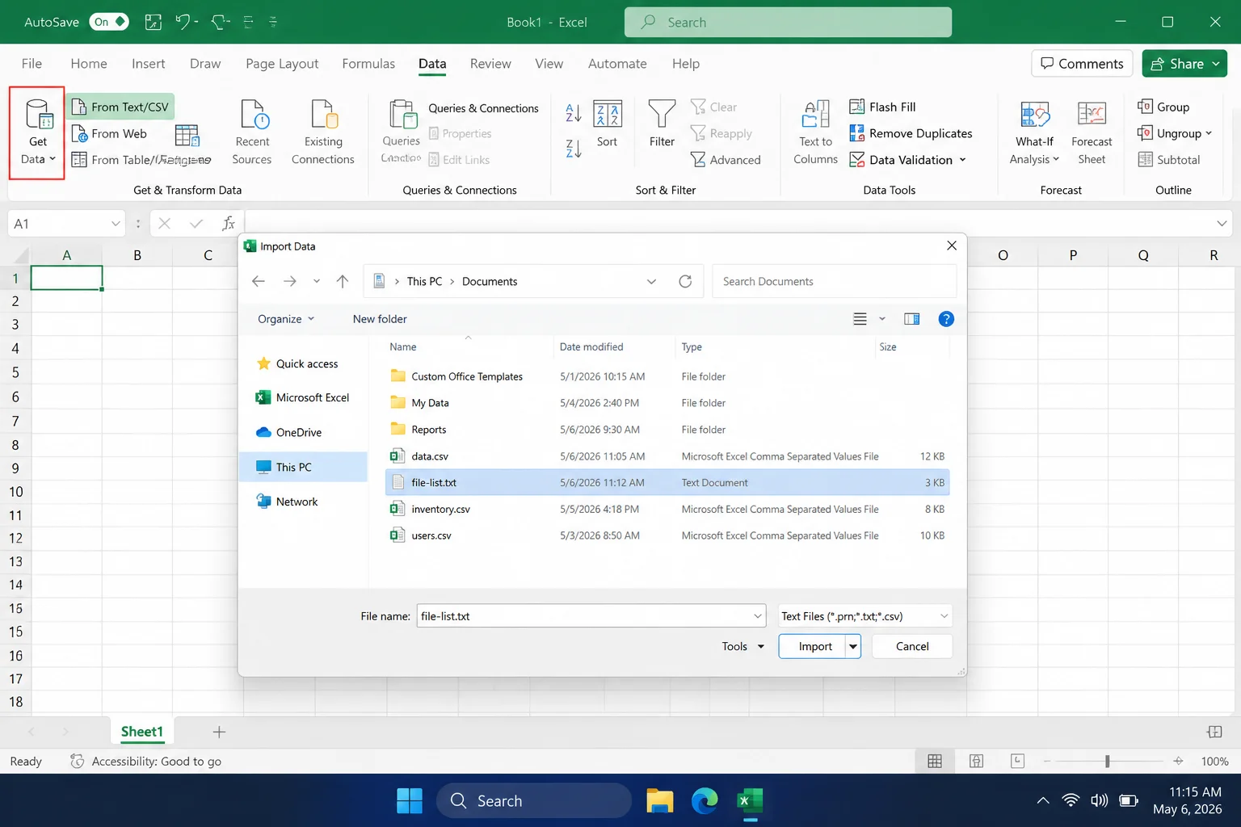Click the Search Documents field

pos(834,281)
